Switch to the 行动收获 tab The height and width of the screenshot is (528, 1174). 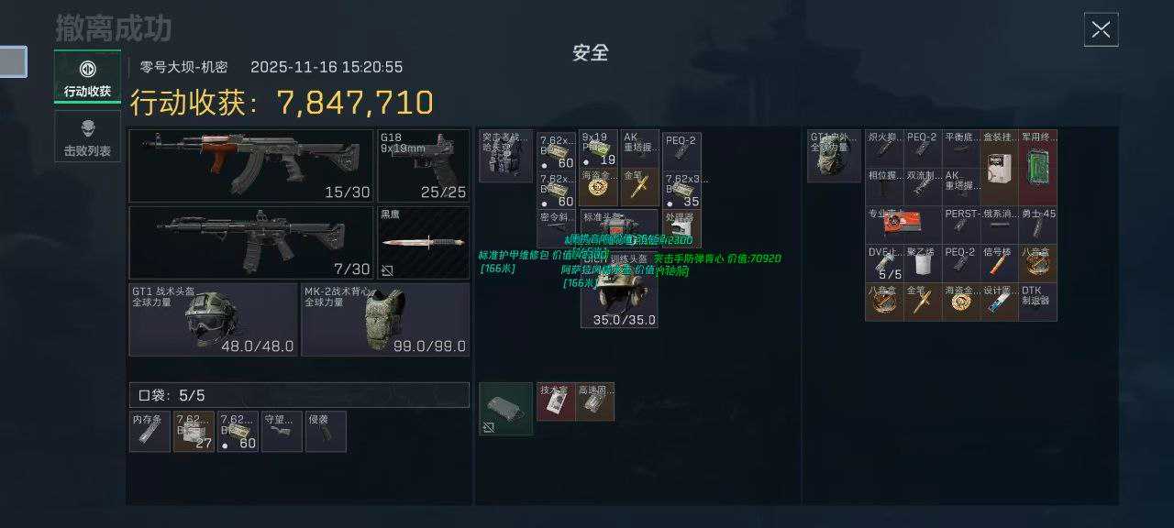(x=87, y=76)
